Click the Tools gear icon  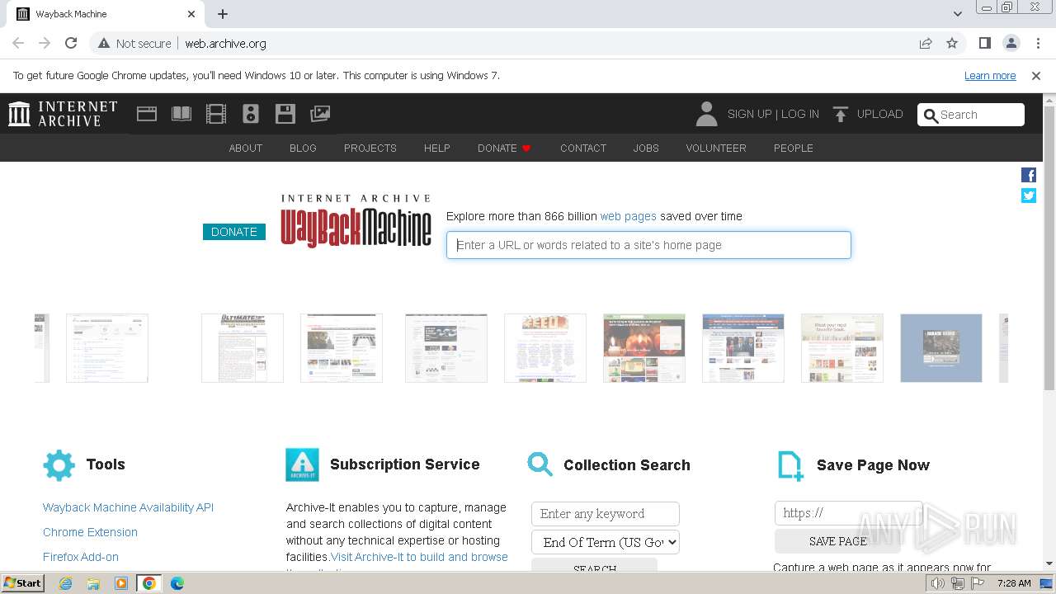point(59,465)
